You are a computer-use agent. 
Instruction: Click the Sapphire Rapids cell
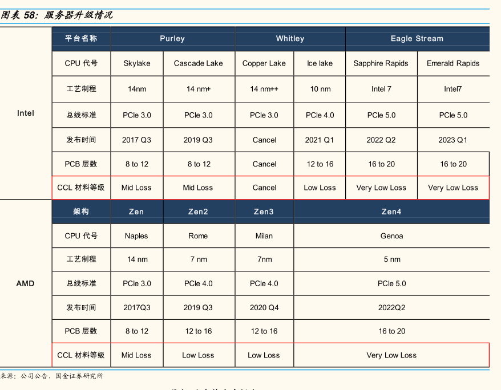[x=381, y=63]
